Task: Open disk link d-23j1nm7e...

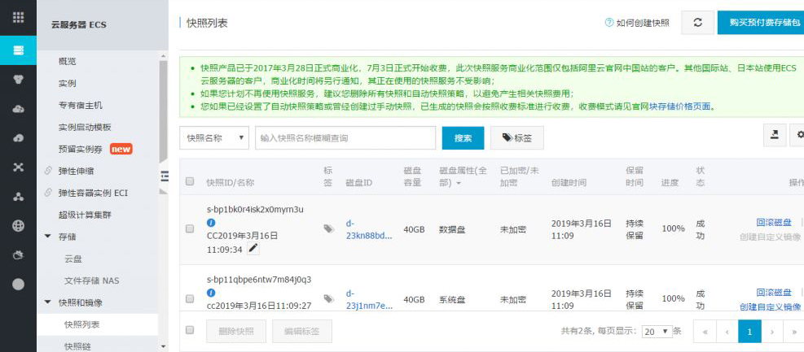Action: (369, 300)
